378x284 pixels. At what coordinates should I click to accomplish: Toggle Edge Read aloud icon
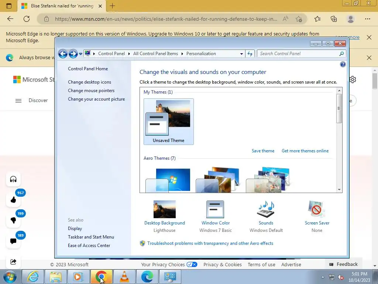(285, 19)
